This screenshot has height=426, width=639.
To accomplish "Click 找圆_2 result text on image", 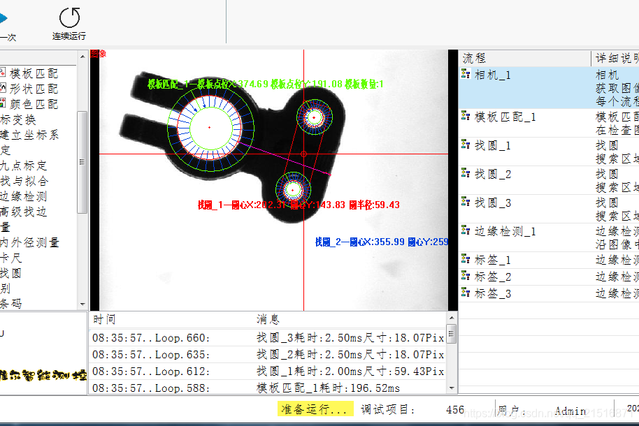I will (x=382, y=242).
